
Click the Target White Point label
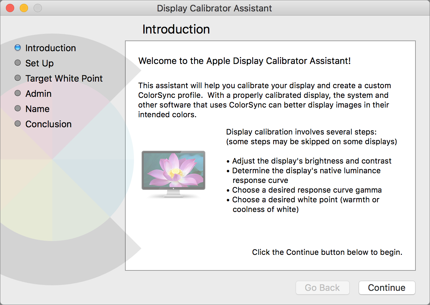64,78
